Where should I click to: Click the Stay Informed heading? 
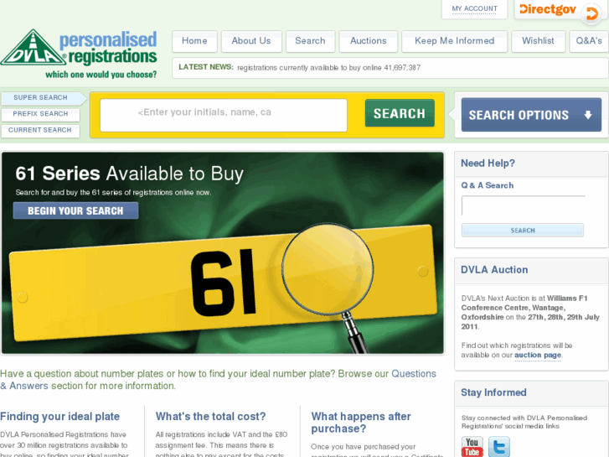point(493,392)
